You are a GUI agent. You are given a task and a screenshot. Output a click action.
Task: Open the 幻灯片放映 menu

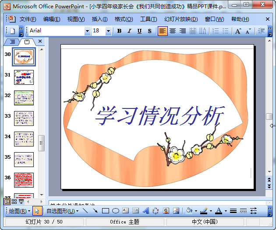(181, 19)
